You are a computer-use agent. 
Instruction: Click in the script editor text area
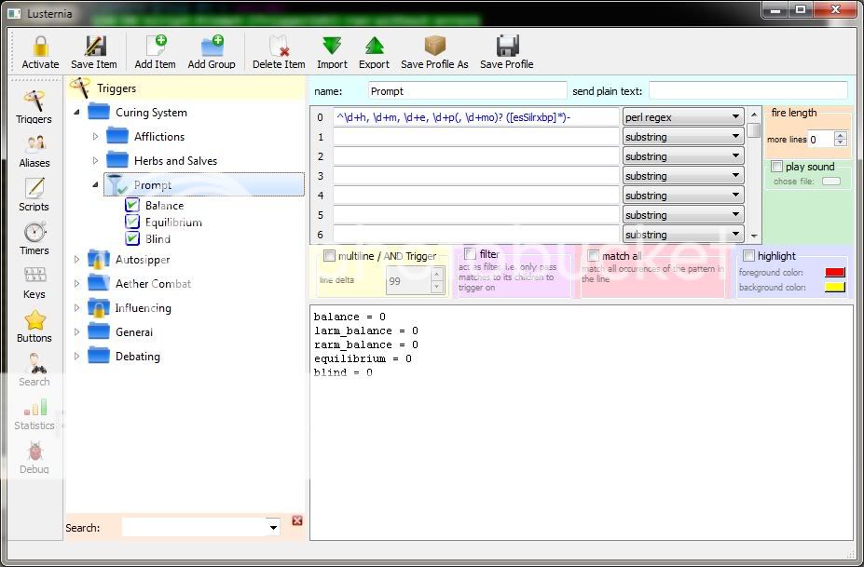click(582, 423)
